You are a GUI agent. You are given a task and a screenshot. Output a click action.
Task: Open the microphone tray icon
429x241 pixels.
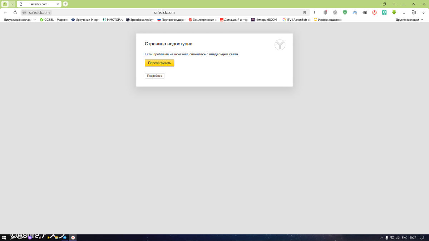[387, 237]
